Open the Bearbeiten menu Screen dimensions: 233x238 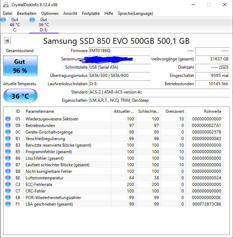pyautogui.click(x=27, y=13)
